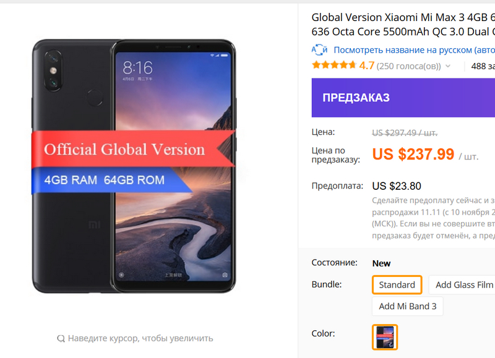Screen dimensions: 495x358
Task: Click the US $23.80 prepayment amount
Action: (x=396, y=186)
